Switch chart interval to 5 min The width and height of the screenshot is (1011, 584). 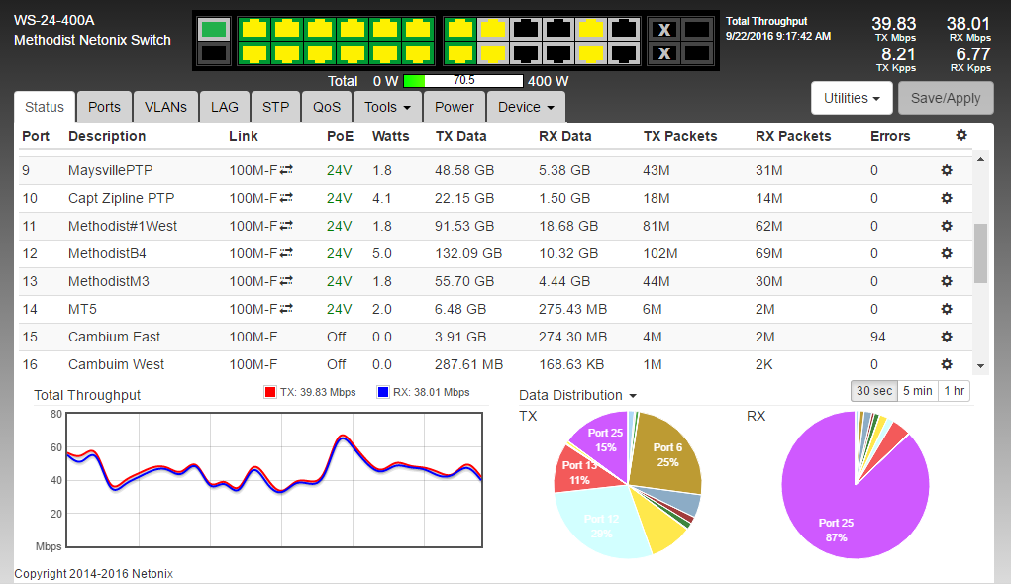917,391
